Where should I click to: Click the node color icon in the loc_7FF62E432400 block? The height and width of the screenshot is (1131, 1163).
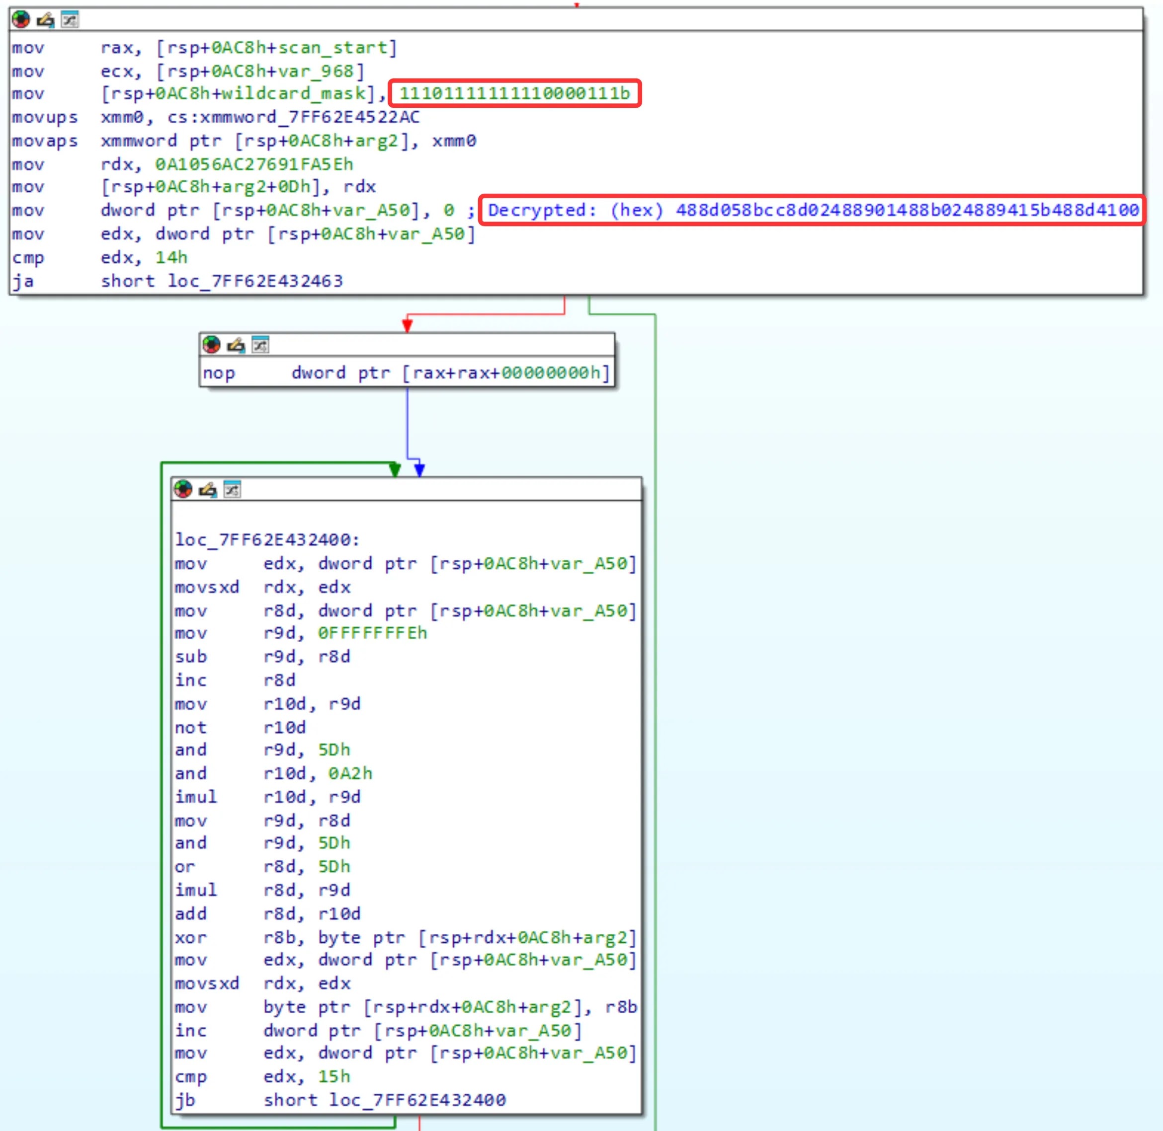click(183, 489)
